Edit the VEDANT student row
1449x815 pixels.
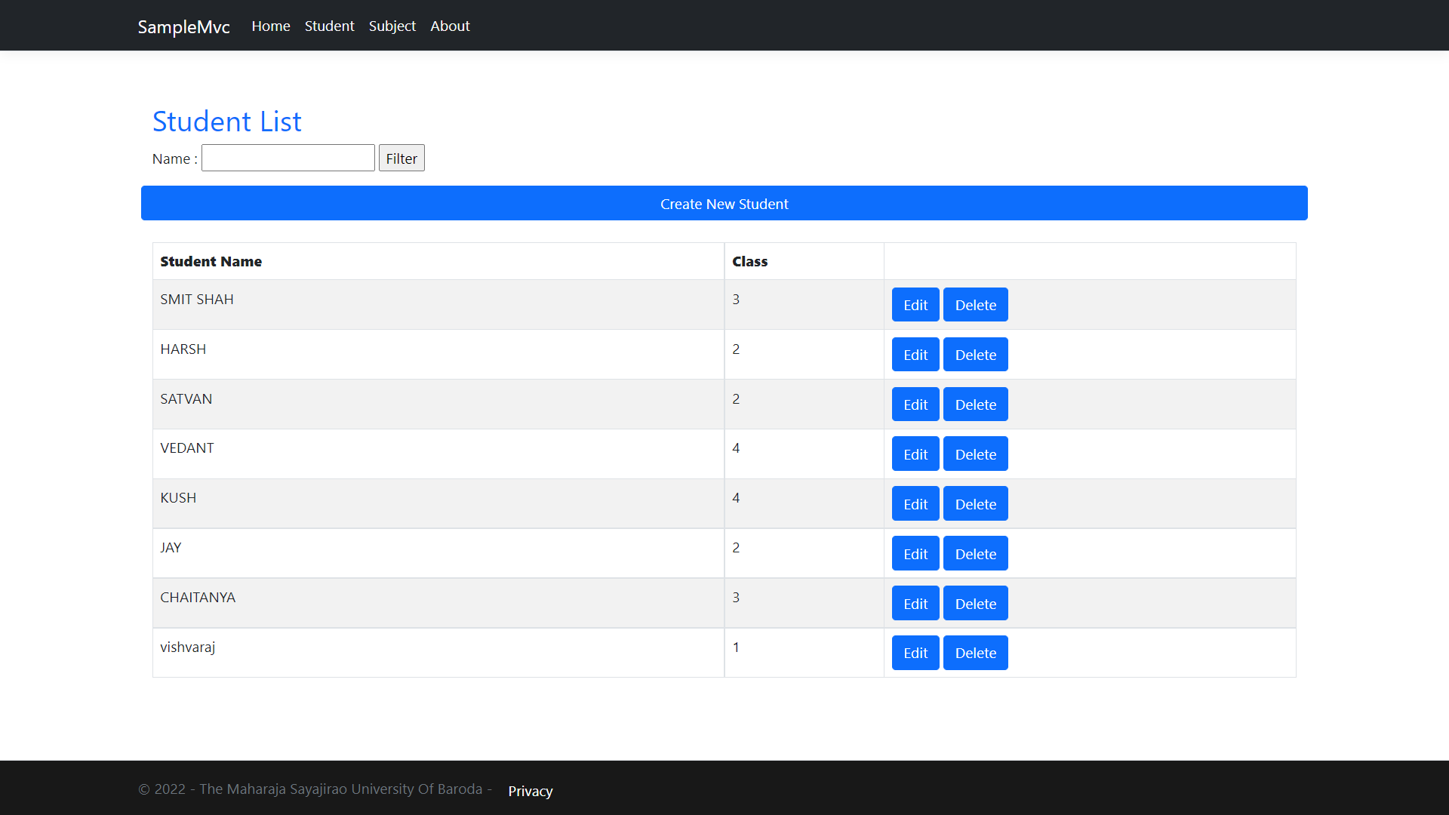pyautogui.click(x=915, y=454)
